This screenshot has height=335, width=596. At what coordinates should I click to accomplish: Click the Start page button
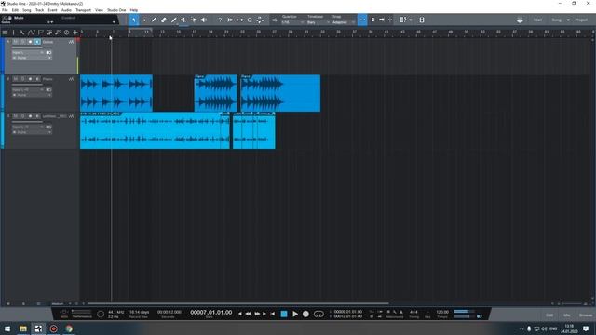[x=537, y=20]
